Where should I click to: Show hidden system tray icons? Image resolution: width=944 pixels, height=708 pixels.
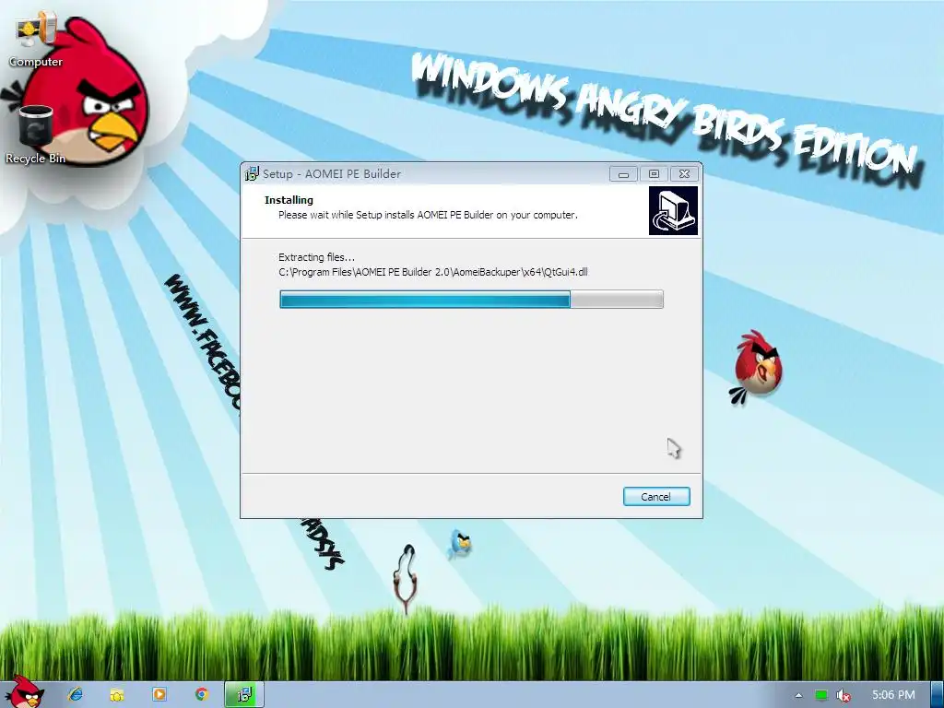tap(798, 695)
